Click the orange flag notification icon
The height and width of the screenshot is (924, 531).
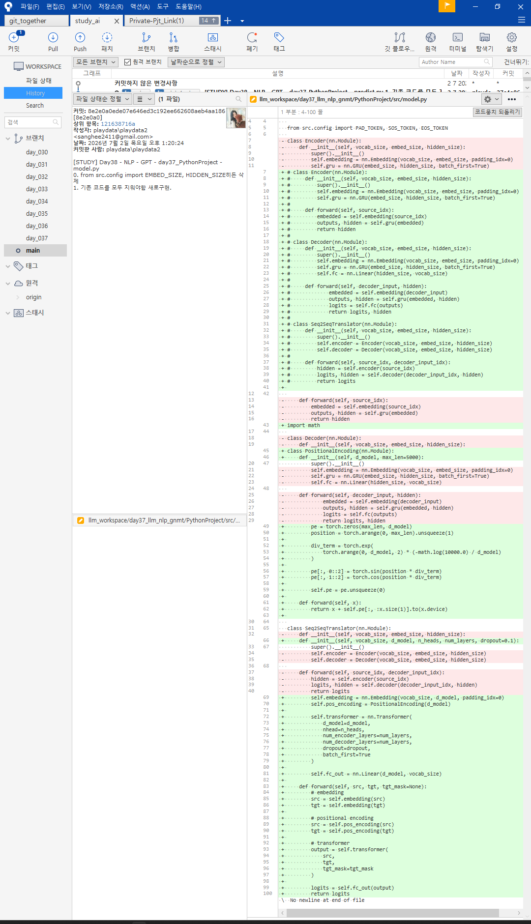coord(447,6)
